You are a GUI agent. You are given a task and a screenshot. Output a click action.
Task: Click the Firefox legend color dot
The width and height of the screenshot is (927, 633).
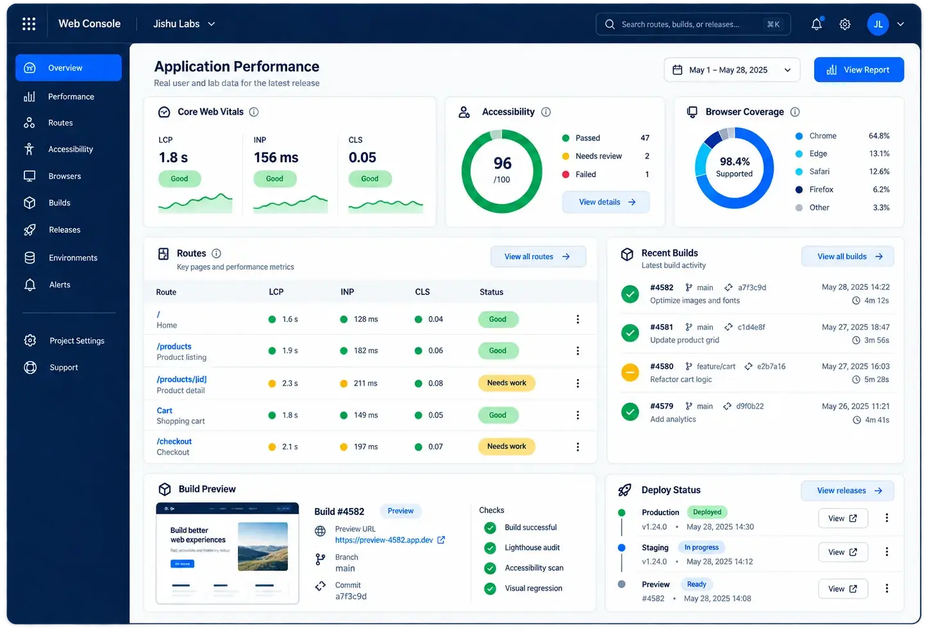click(799, 190)
